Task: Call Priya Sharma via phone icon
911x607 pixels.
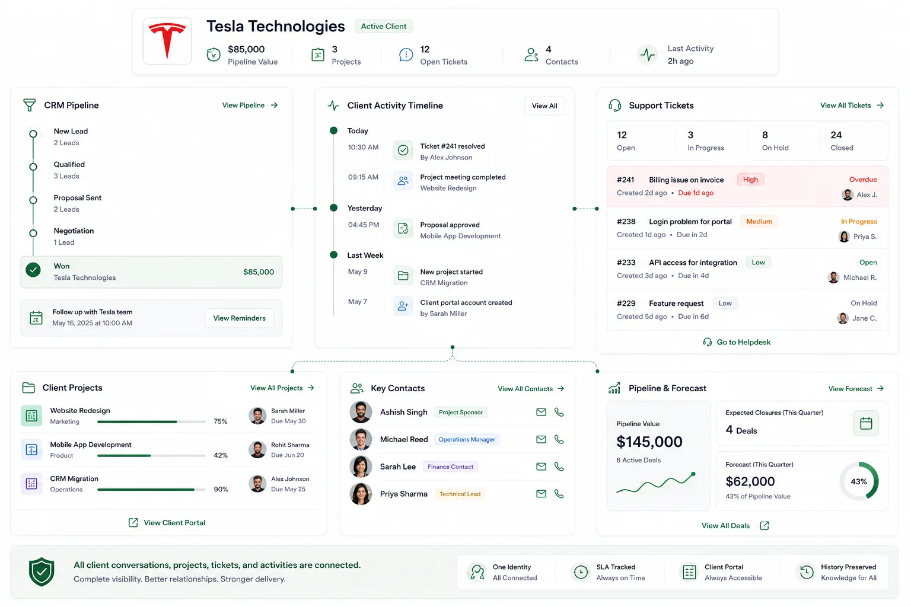Action: pos(559,494)
